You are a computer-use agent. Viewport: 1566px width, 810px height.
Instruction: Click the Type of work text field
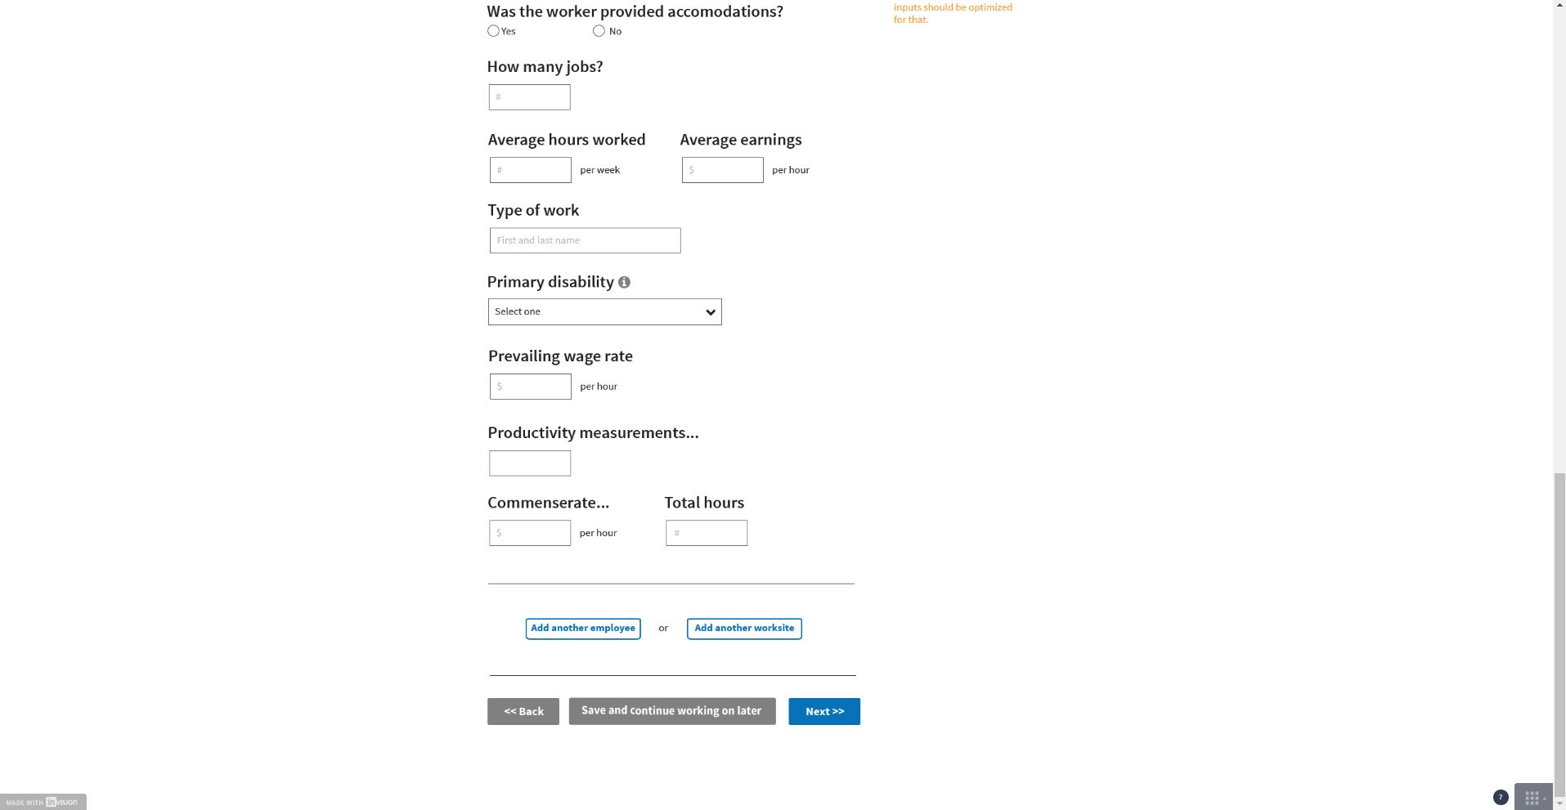[x=585, y=240]
